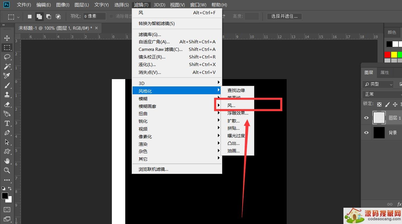402x224 pixels.
Task: Select the Paint Bucket tool
Action: [7, 114]
